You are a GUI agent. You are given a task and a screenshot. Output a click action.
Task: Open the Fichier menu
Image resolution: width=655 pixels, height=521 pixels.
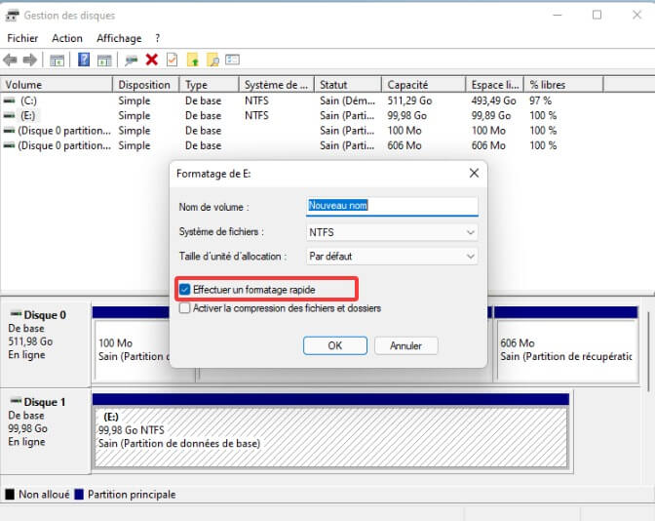click(x=22, y=38)
